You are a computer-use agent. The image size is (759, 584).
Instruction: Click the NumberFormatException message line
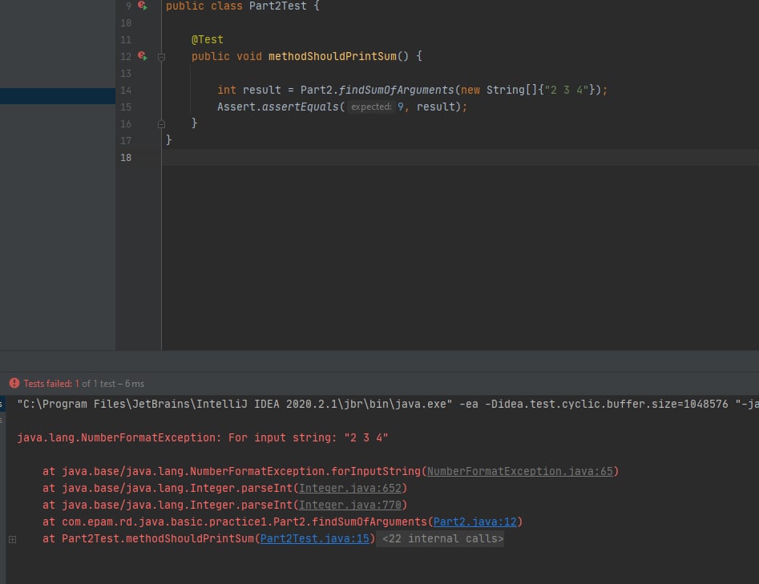[202, 438]
